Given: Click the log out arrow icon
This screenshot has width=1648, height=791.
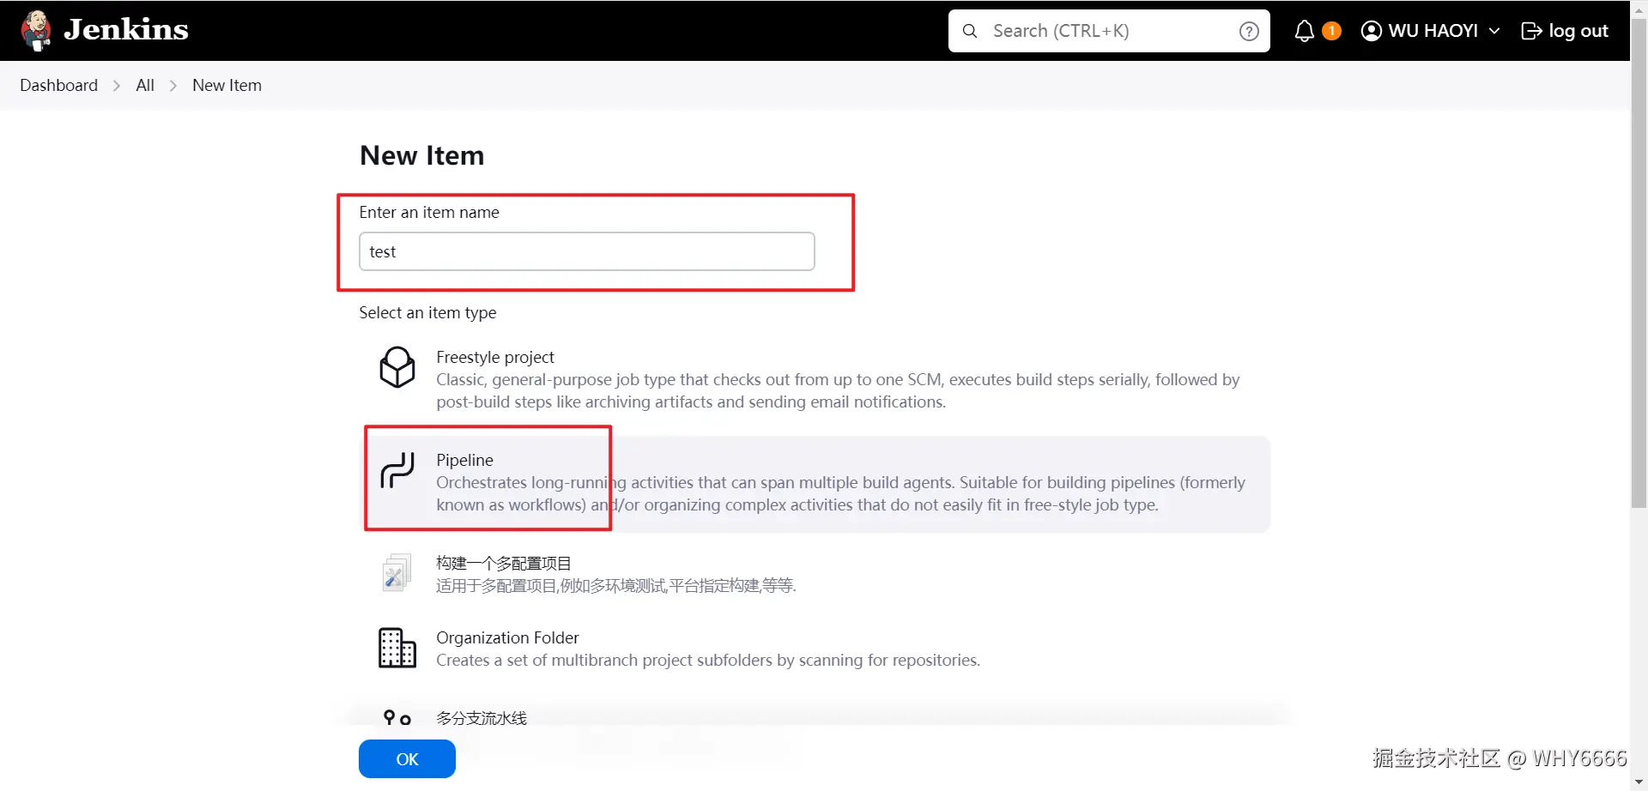Looking at the screenshot, I should (x=1531, y=31).
